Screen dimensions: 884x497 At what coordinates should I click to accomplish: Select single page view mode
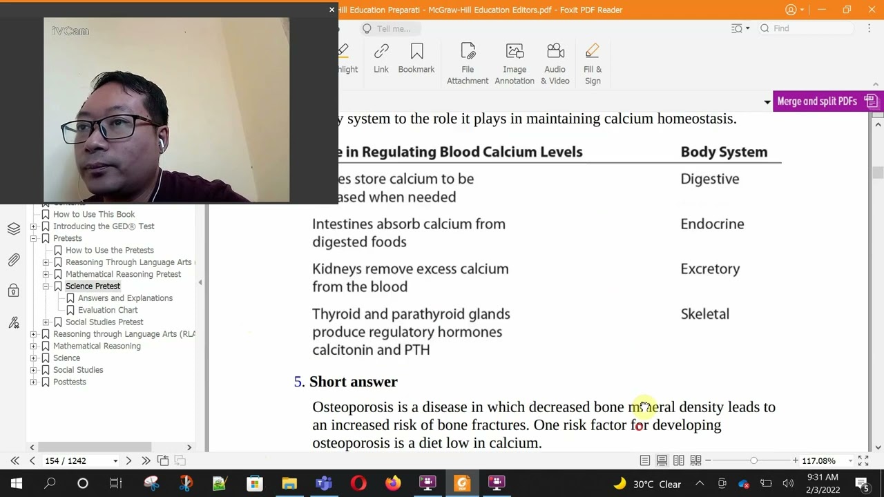coord(645,460)
